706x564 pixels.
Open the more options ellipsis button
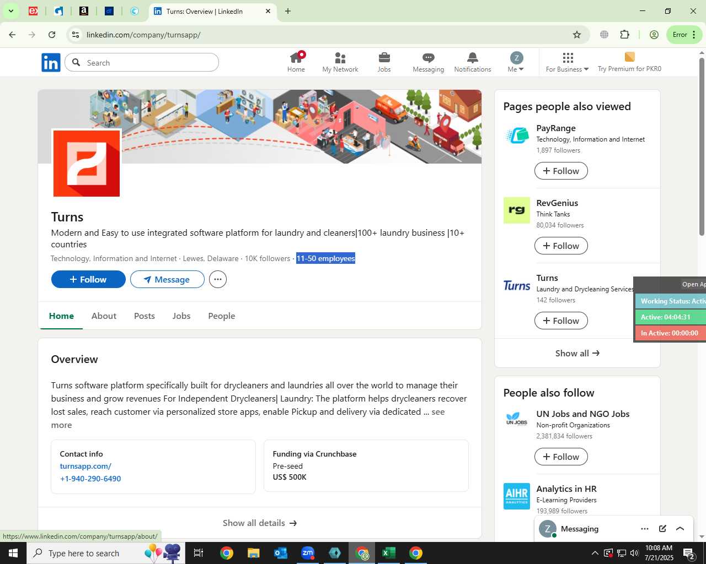pos(218,279)
